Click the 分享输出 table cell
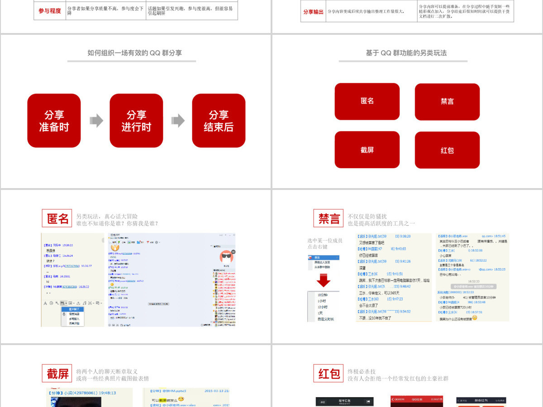The height and width of the screenshot is (407, 543). 313,12
